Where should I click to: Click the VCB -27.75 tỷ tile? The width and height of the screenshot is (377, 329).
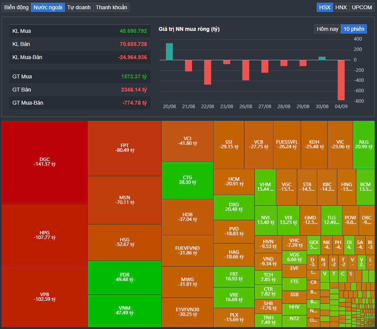258,145
